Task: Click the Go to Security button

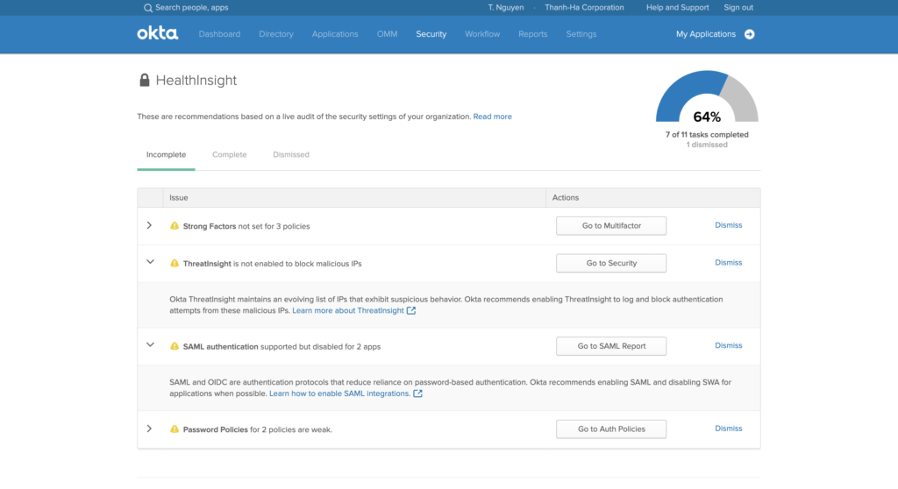Action: pos(611,263)
